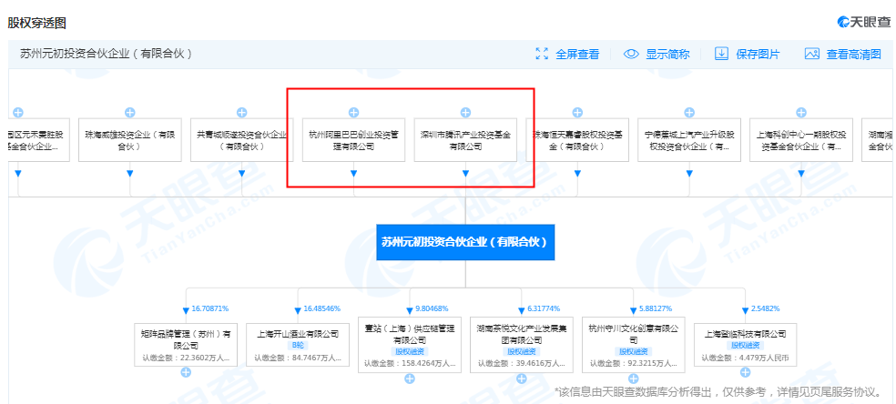
Task: Click 股权融资 tag on 湖南茶悦文化
Action: click(522, 351)
